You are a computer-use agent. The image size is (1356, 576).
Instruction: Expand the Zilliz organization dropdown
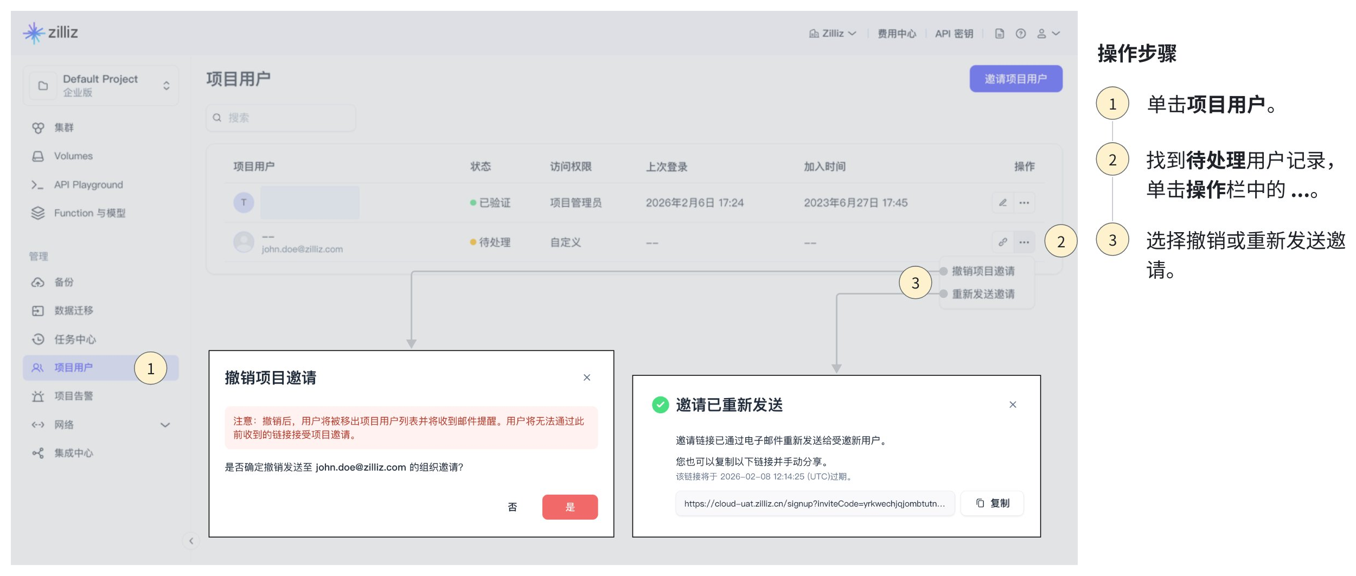click(833, 34)
